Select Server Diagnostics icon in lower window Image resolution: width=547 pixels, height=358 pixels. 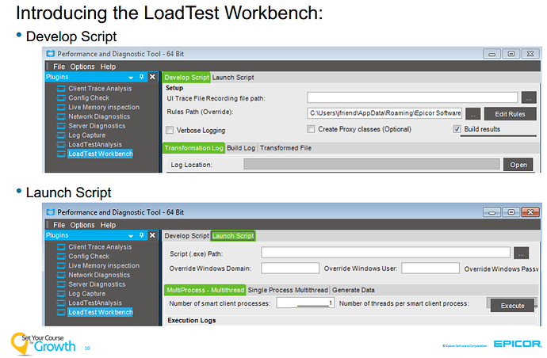pyautogui.click(x=61, y=284)
